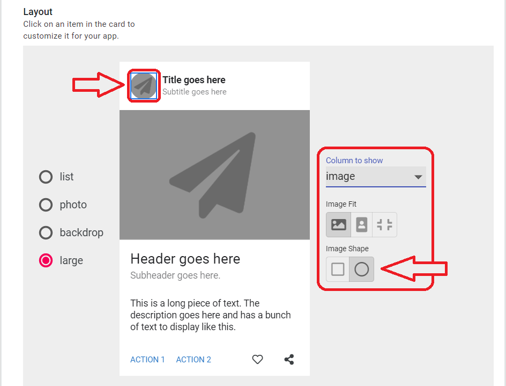Screen dimensions: 506x386
Task: Open the Column to show dropdown
Action: [376, 177]
